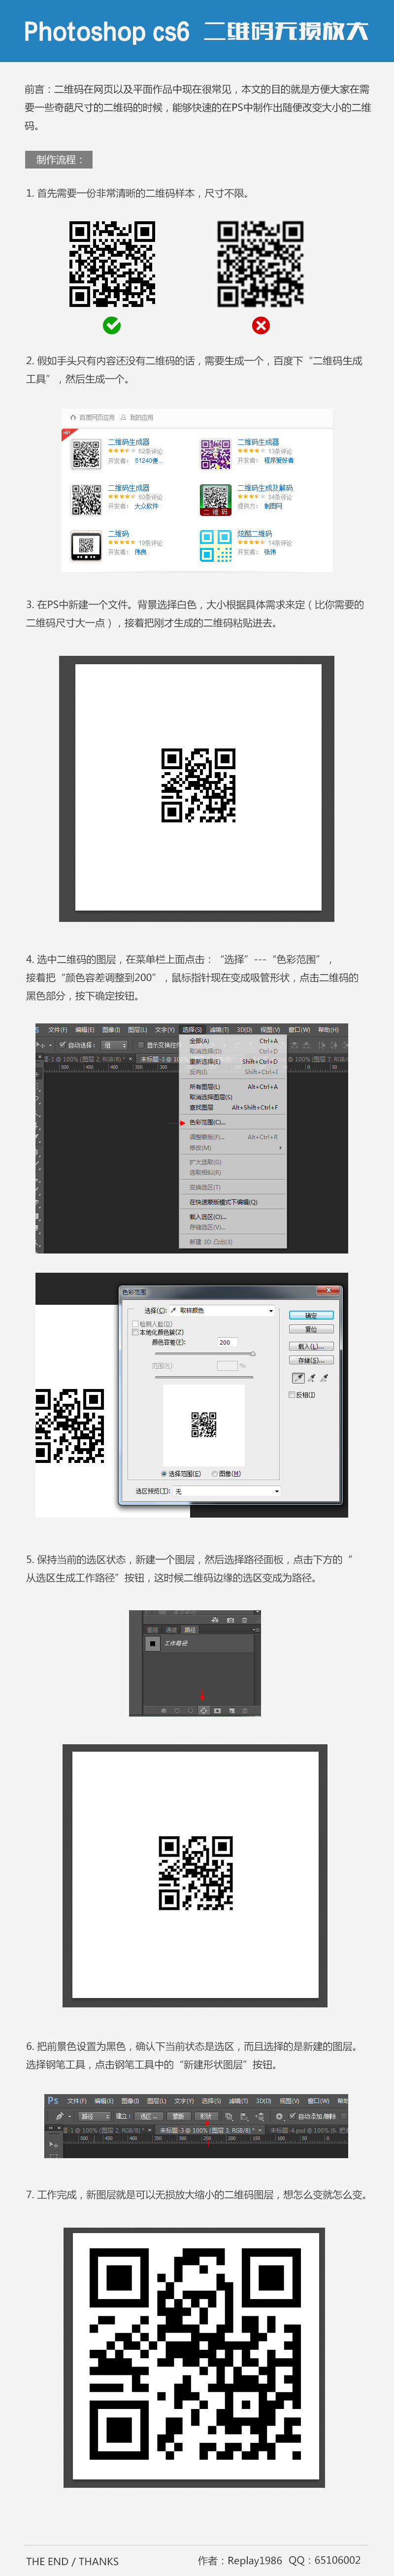Choose 所有图层(L) in the Select menu

(x=205, y=1087)
